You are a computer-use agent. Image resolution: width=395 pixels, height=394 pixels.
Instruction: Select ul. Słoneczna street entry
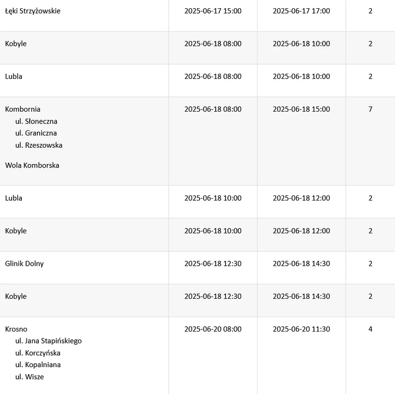point(36,121)
